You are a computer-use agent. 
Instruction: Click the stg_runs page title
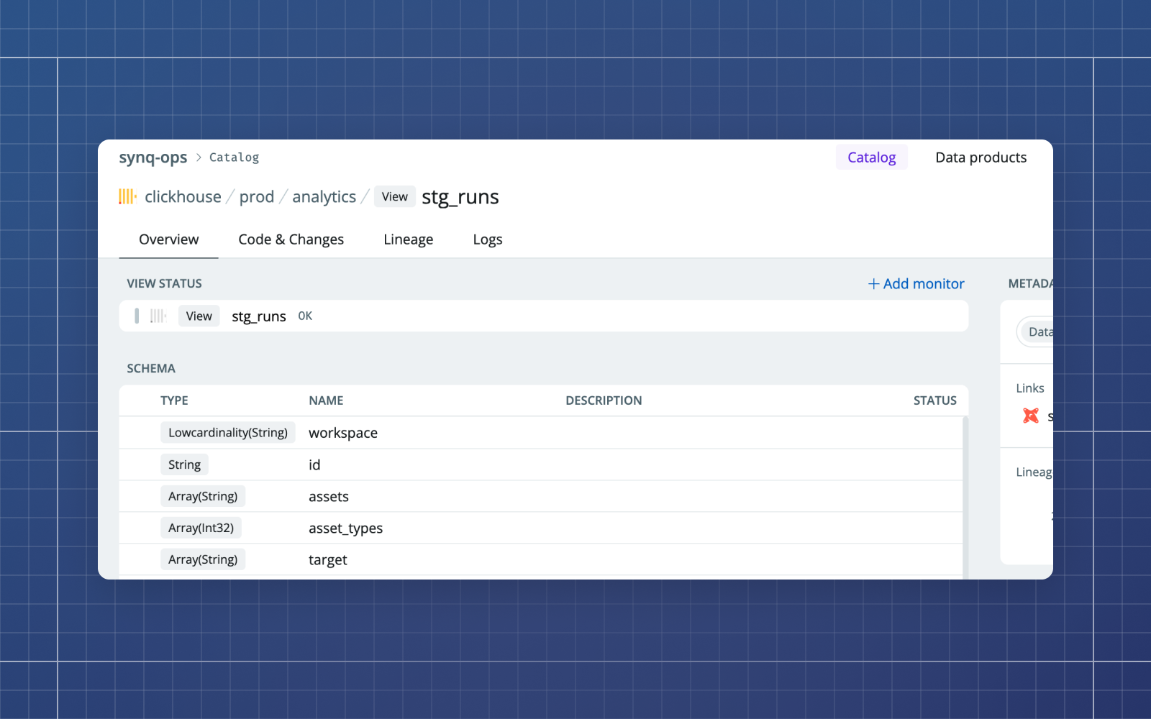click(460, 197)
